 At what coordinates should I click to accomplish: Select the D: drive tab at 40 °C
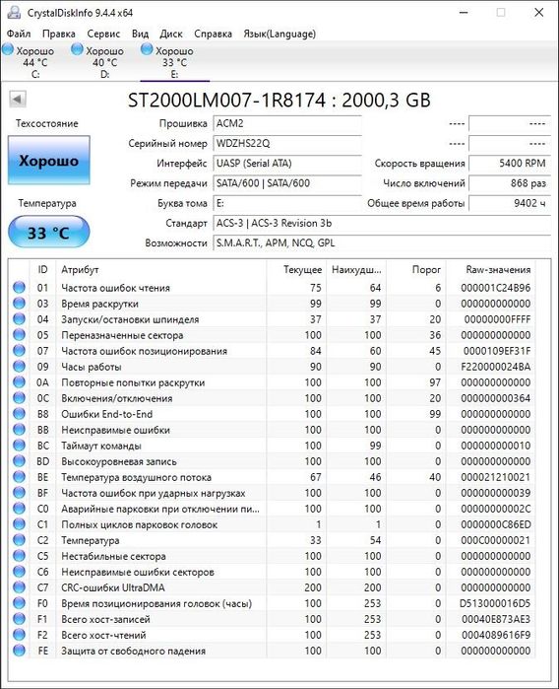105,62
